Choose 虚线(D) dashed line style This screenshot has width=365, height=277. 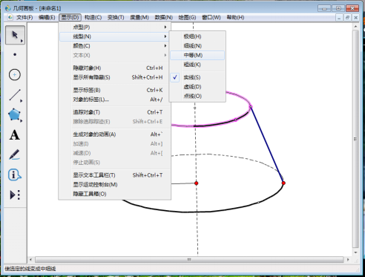point(197,87)
